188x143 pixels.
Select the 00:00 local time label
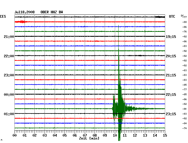(9, 95)
